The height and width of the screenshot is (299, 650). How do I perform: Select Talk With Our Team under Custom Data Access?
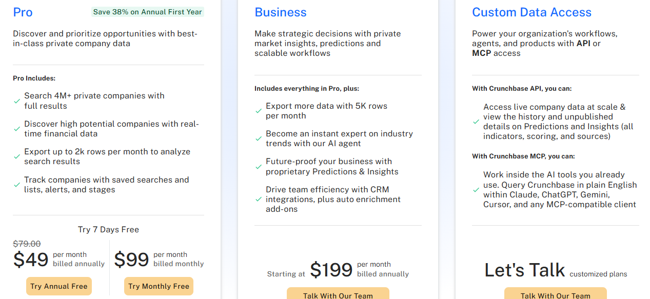click(x=556, y=293)
